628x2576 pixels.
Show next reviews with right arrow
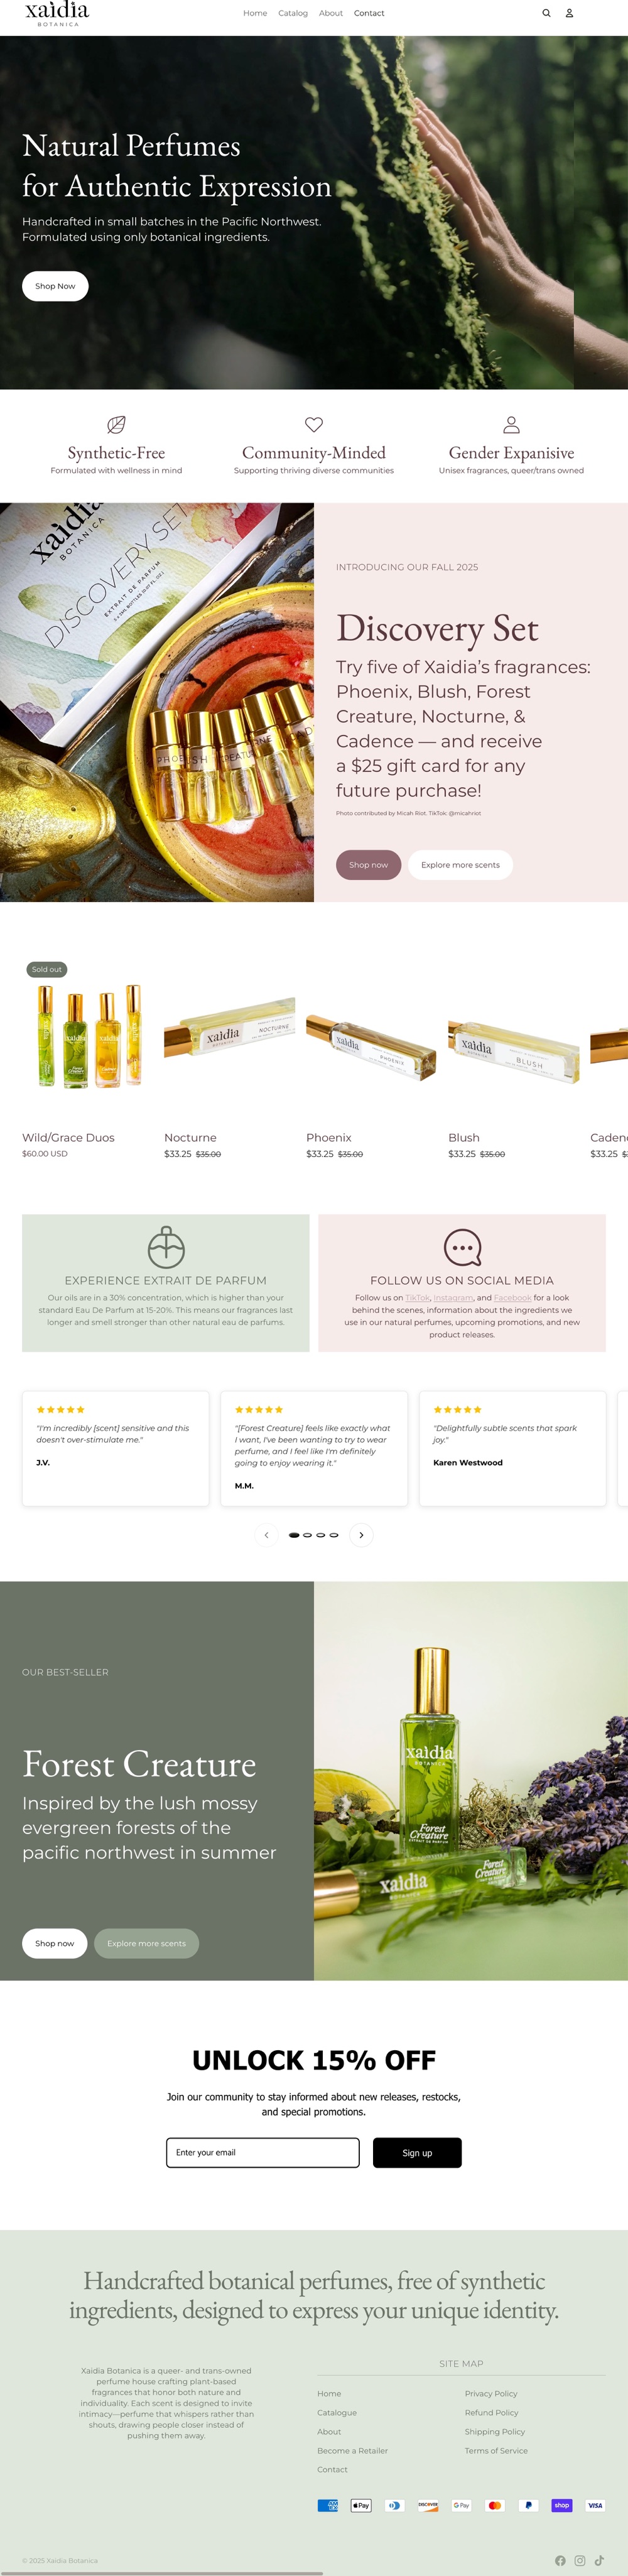361,1534
